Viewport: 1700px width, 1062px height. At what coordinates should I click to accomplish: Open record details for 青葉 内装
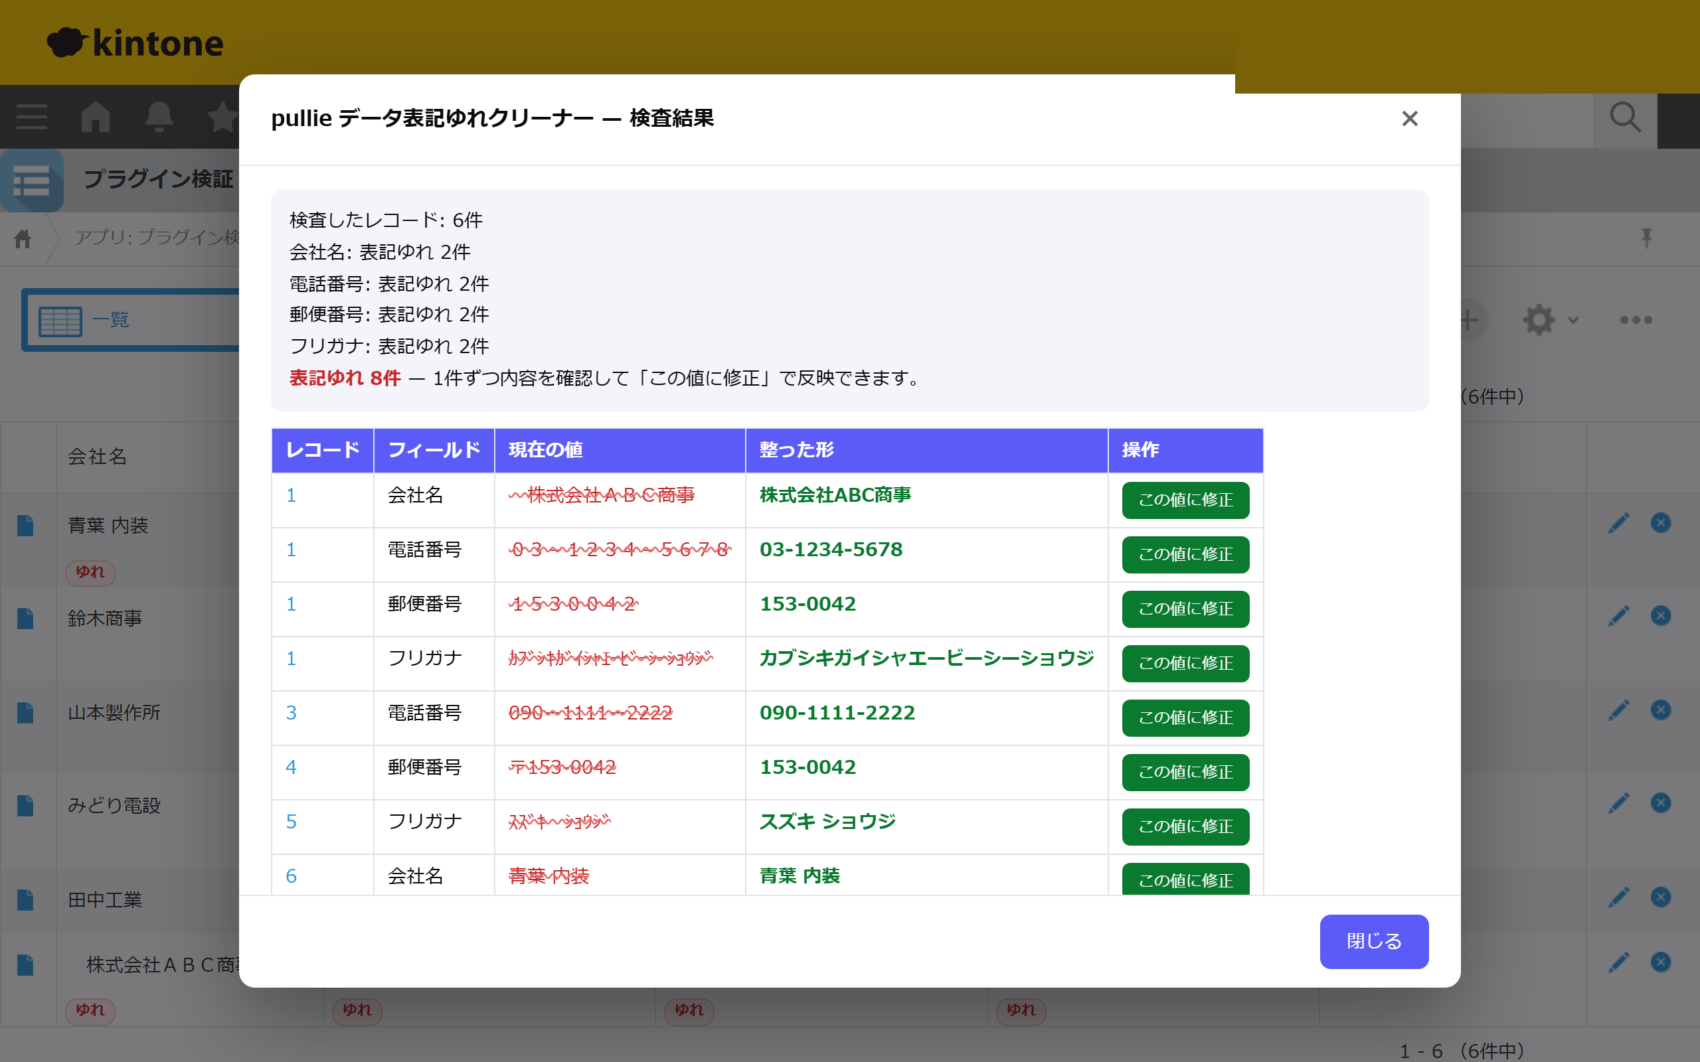pos(25,526)
